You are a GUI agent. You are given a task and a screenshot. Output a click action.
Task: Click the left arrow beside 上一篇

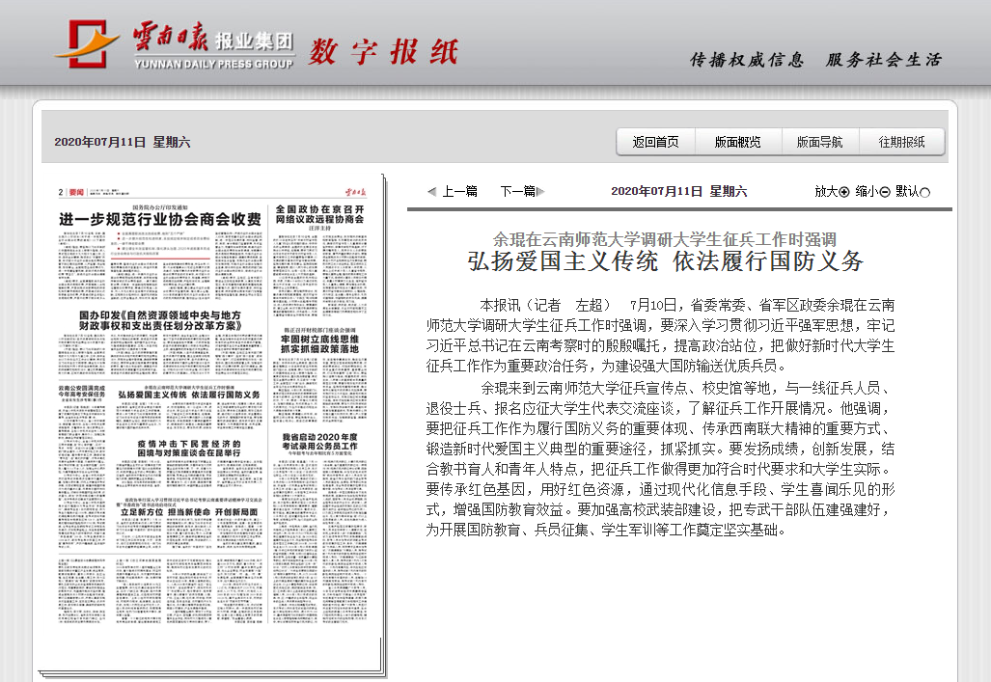click(x=431, y=191)
